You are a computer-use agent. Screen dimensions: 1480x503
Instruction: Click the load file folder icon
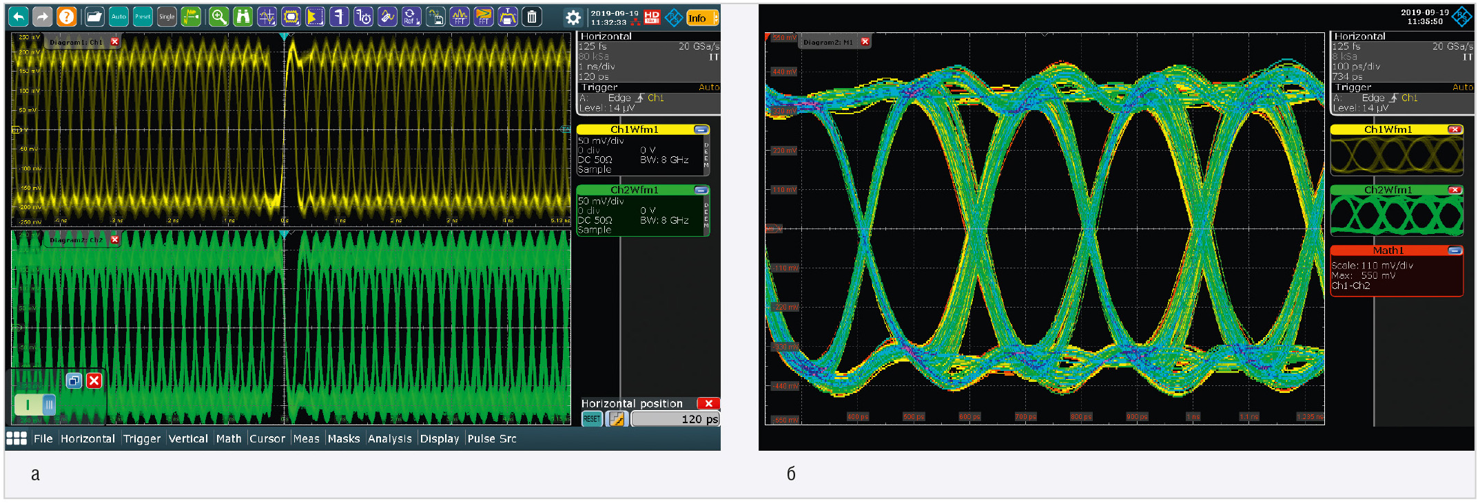tap(94, 17)
